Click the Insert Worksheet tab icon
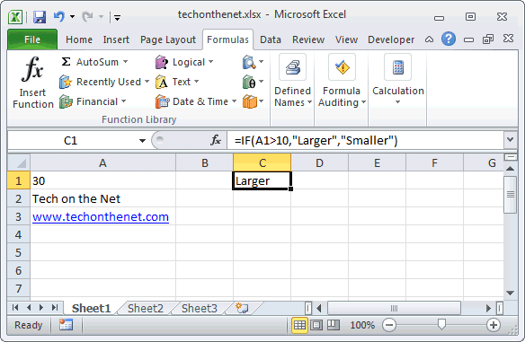Image resolution: width=525 pixels, height=342 pixels. (242, 308)
